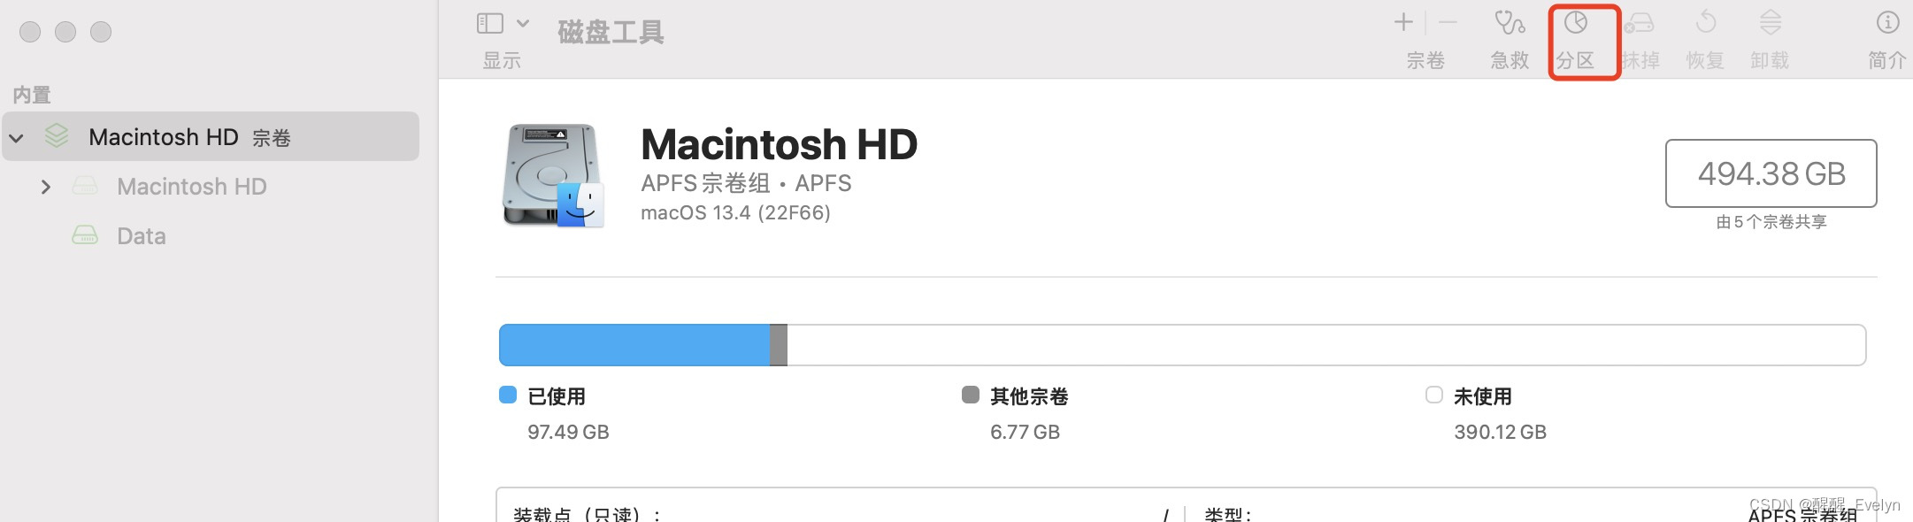Expand the nested Macintosh HD disclosure triangle
This screenshot has height=522, width=1913.
46,187
